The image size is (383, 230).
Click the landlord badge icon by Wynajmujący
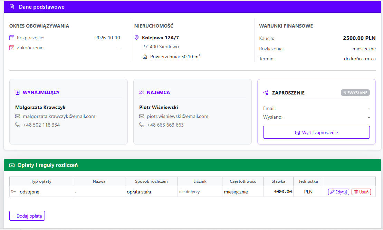click(x=18, y=92)
